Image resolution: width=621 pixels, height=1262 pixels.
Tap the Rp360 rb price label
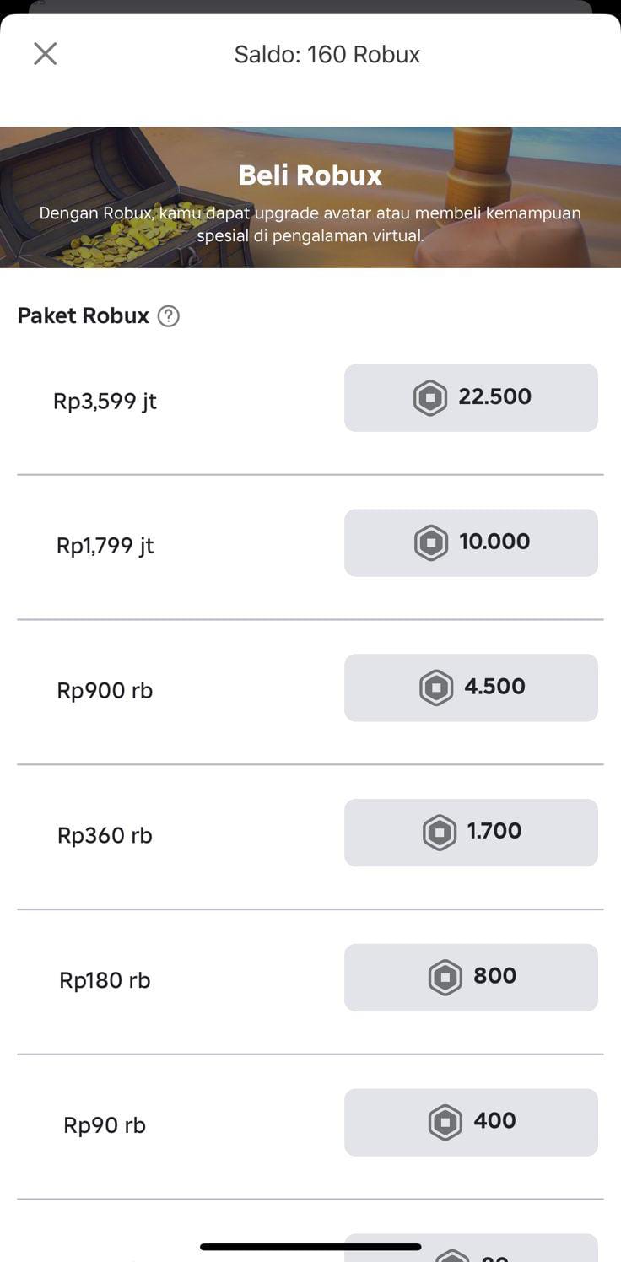click(105, 836)
